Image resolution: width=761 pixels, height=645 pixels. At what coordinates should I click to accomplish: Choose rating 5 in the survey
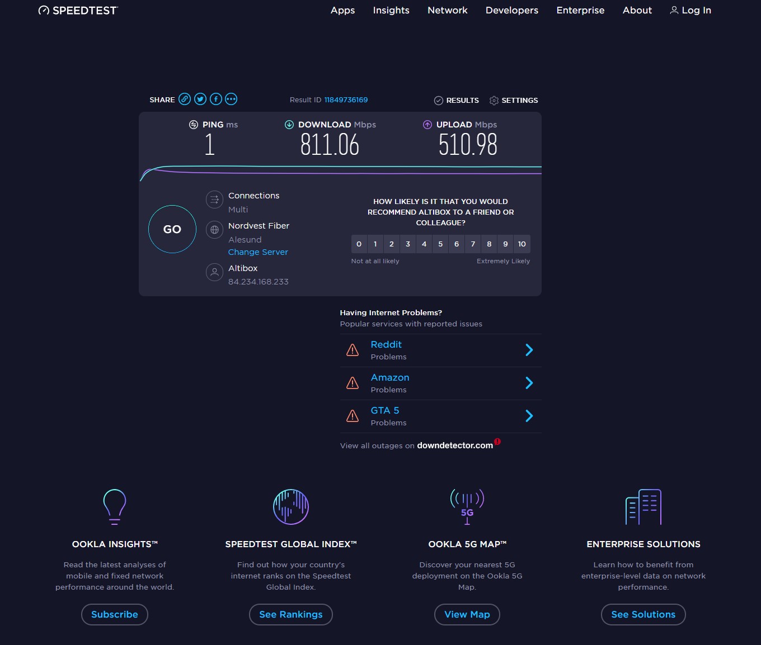[x=440, y=244]
